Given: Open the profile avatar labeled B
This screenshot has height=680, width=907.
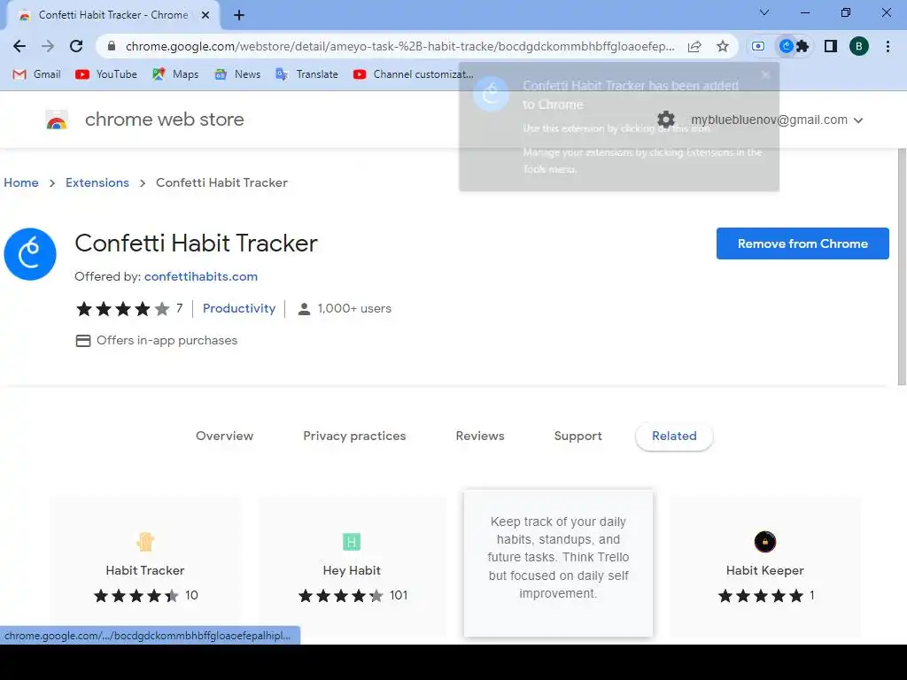Looking at the screenshot, I should (859, 46).
